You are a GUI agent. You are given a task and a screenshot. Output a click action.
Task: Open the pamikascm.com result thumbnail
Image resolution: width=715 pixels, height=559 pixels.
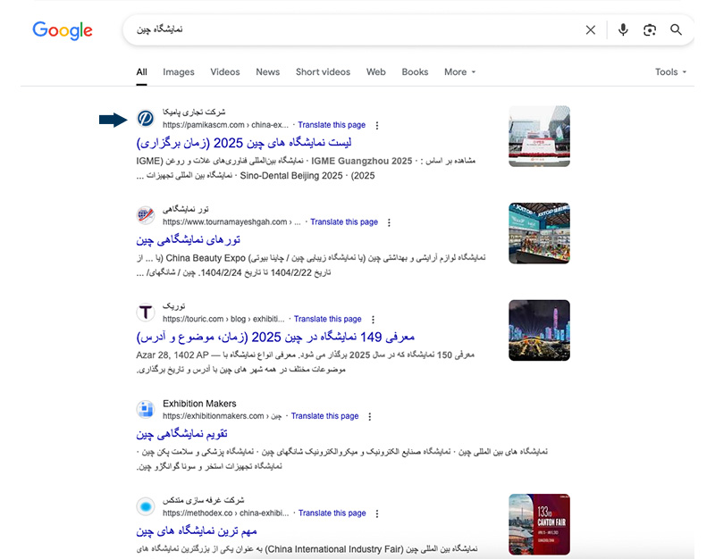(x=539, y=137)
